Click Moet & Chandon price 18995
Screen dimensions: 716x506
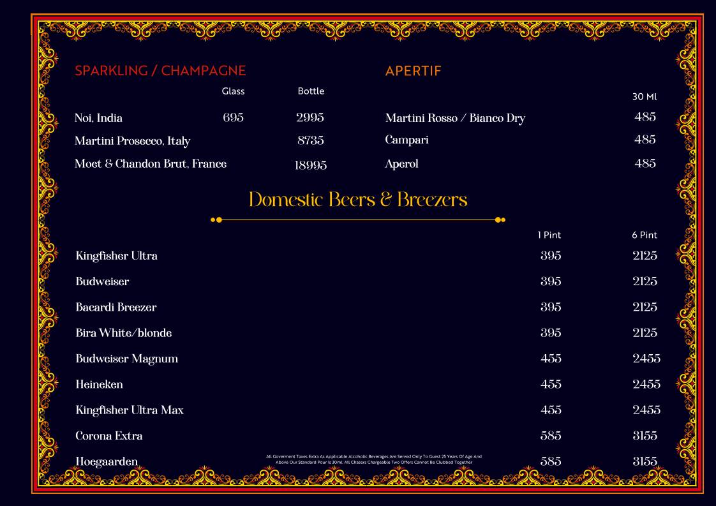click(311, 165)
